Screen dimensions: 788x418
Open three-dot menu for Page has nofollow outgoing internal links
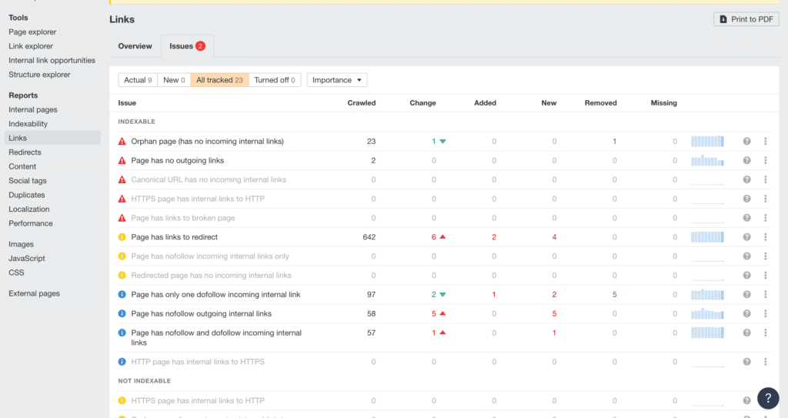point(766,313)
